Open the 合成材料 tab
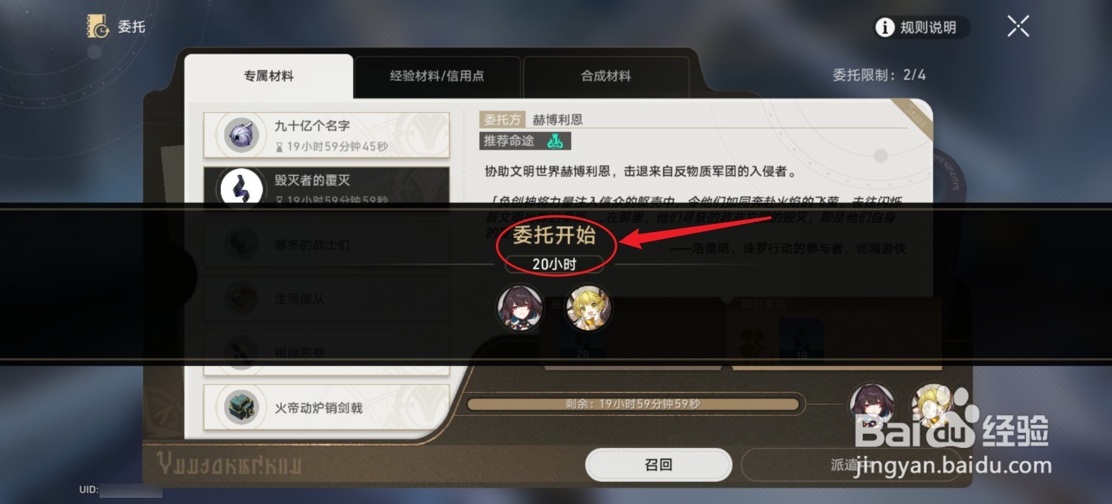The image size is (1112, 504). [606, 77]
